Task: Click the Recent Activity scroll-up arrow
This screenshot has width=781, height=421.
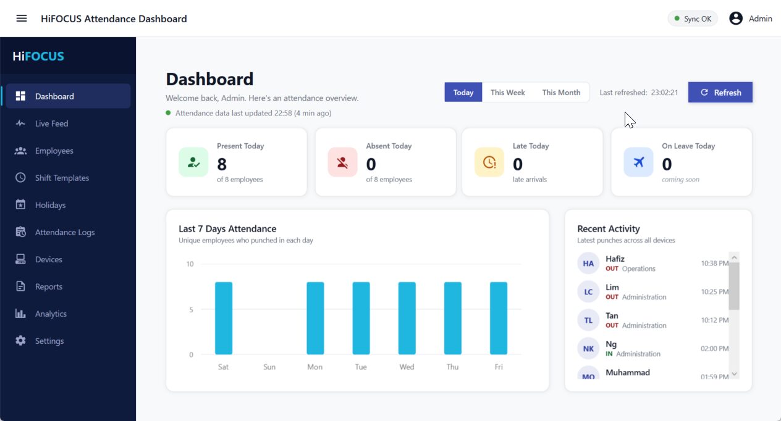Action: [x=734, y=257]
